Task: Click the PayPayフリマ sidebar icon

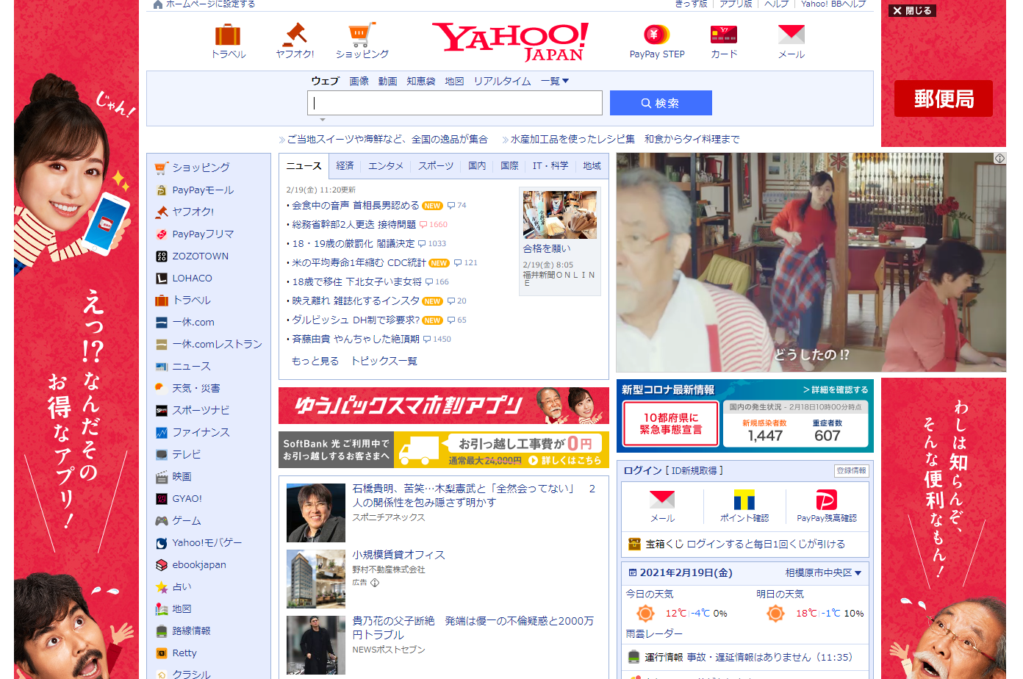Action: (162, 234)
